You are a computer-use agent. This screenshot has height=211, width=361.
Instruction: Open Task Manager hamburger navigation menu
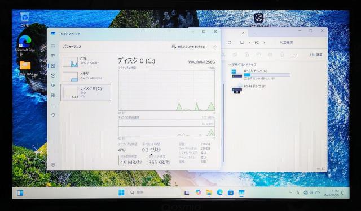(x=53, y=46)
